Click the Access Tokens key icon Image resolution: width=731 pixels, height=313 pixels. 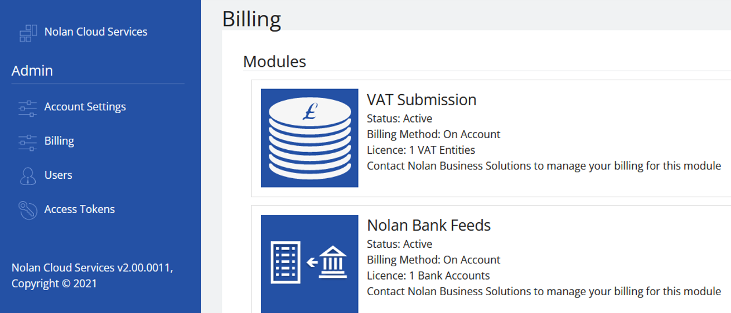coord(28,209)
